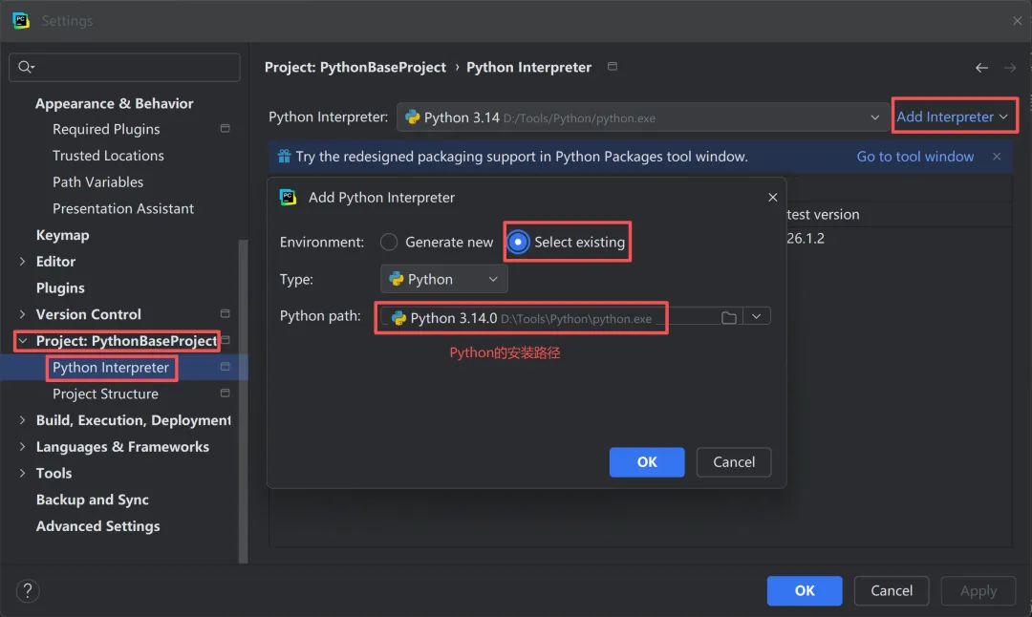
Task: Click project-level icon next to breadcrumb title
Action: coord(613,67)
